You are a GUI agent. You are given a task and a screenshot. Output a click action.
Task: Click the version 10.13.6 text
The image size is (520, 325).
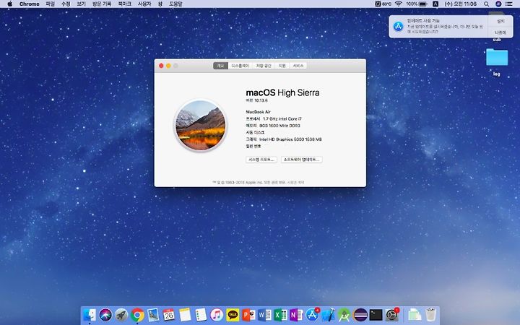coord(256,100)
